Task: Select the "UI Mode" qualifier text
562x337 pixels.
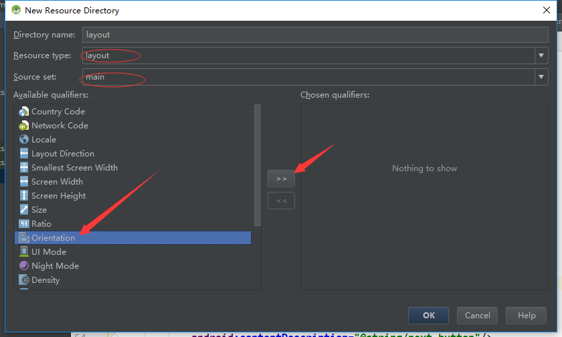Action: (49, 252)
